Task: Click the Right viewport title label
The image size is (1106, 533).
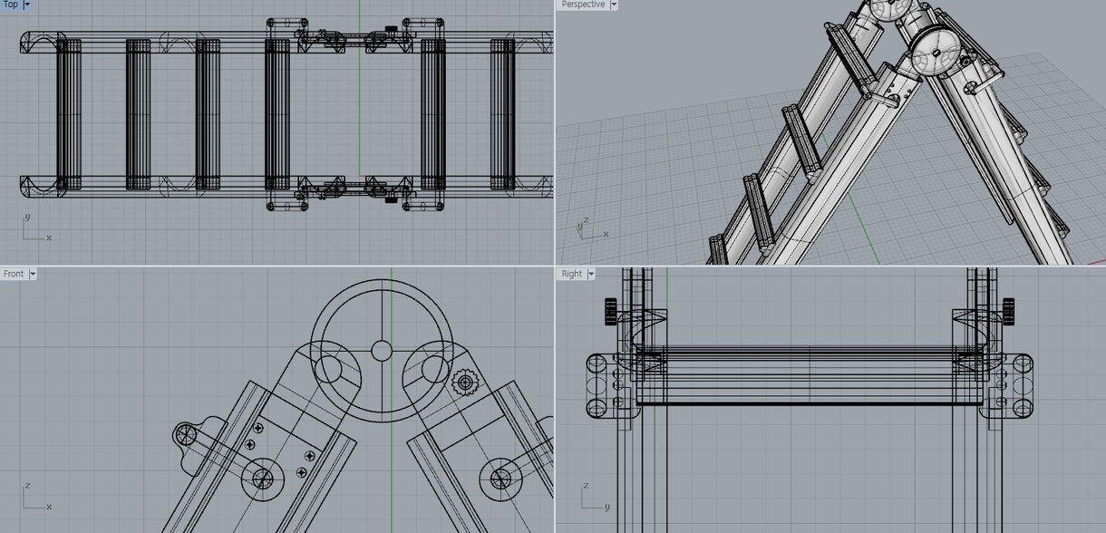Action: (x=572, y=274)
